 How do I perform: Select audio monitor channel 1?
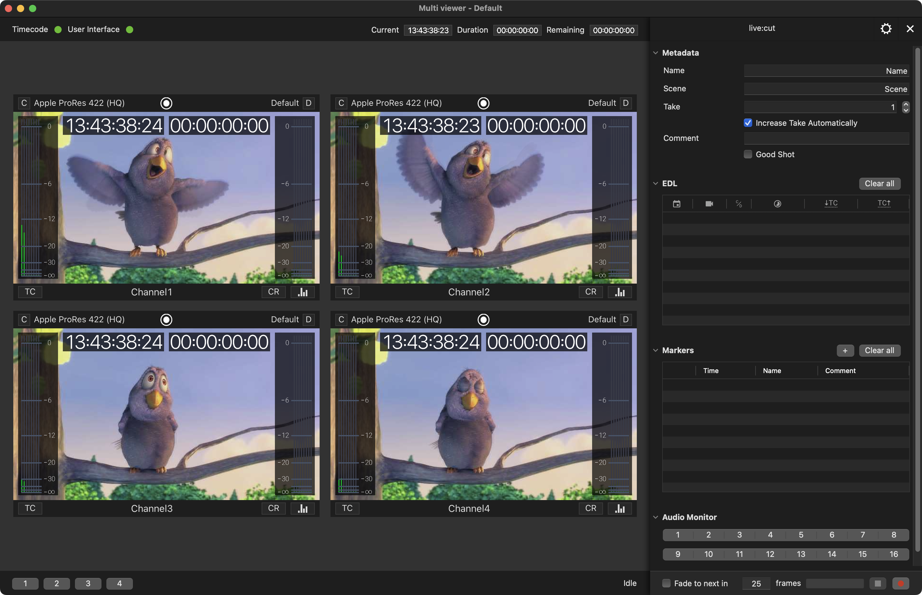(678, 535)
